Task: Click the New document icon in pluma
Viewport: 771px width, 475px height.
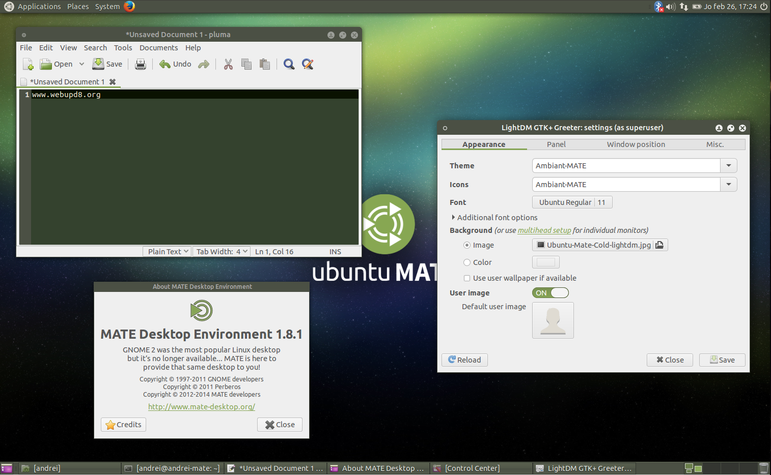Action: point(27,64)
